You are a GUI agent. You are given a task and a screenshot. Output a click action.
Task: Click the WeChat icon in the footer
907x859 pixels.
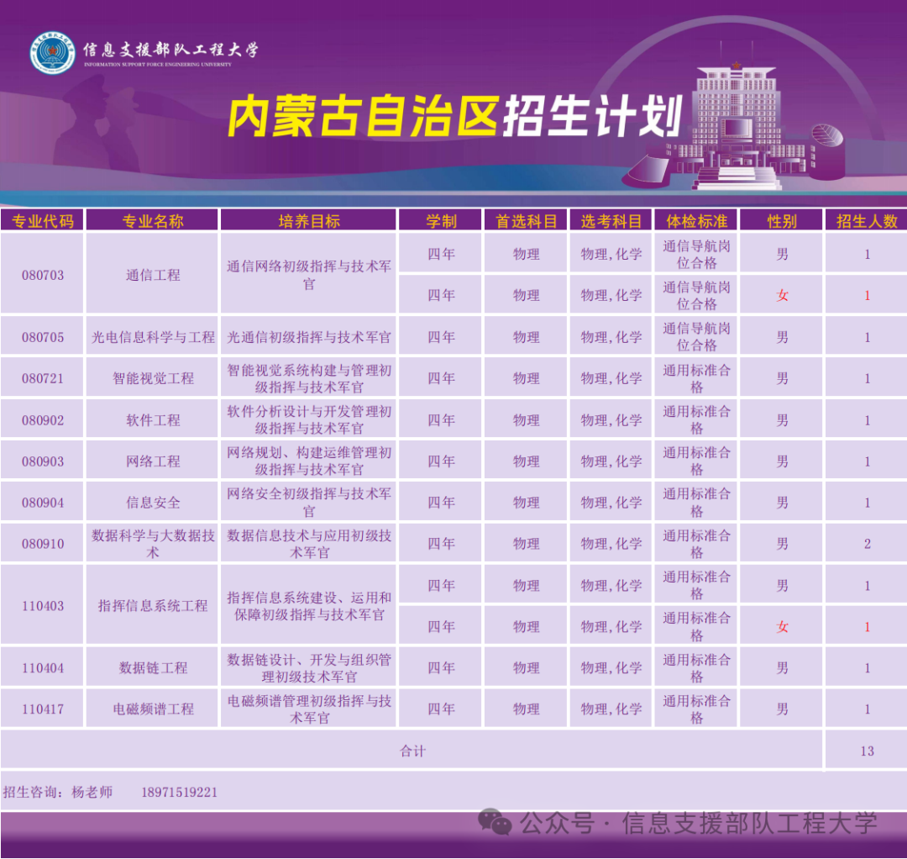click(x=494, y=822)
